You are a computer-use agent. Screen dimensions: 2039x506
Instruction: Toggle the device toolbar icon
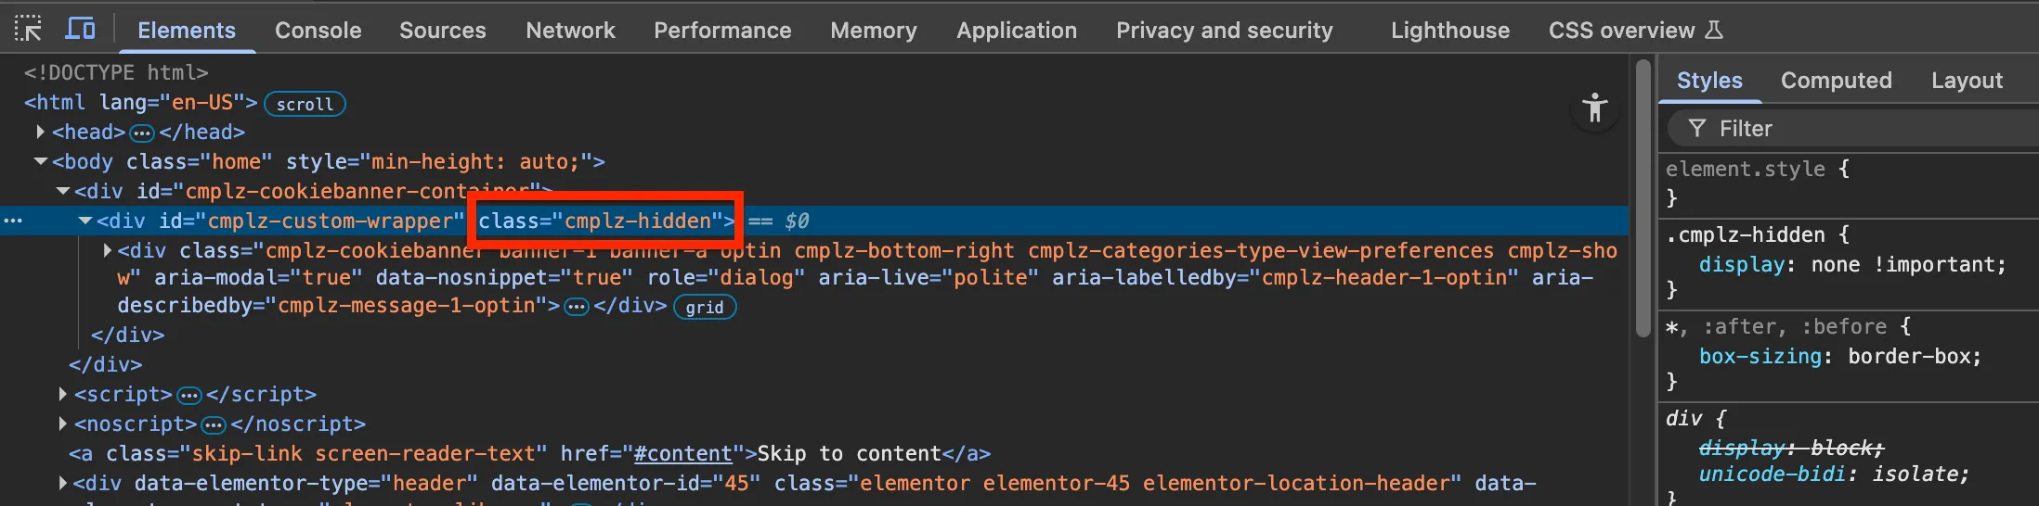pos(80,30)
